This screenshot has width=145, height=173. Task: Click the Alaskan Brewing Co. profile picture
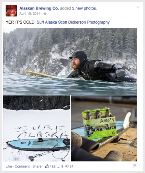[11, 11]
